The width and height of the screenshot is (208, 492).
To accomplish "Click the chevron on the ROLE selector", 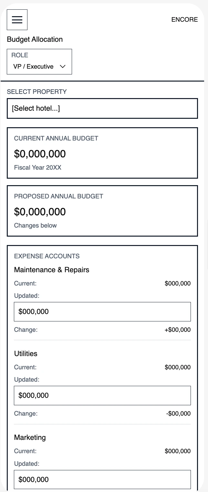I will click(x=62, y=66).
